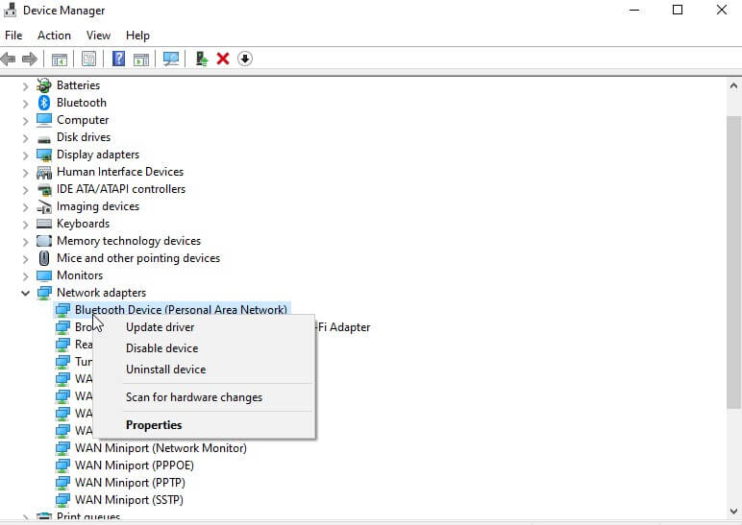Viewport: 742px width, 525px height.
Task: Click the Disk drives category icon
Action: click(44, 139)
